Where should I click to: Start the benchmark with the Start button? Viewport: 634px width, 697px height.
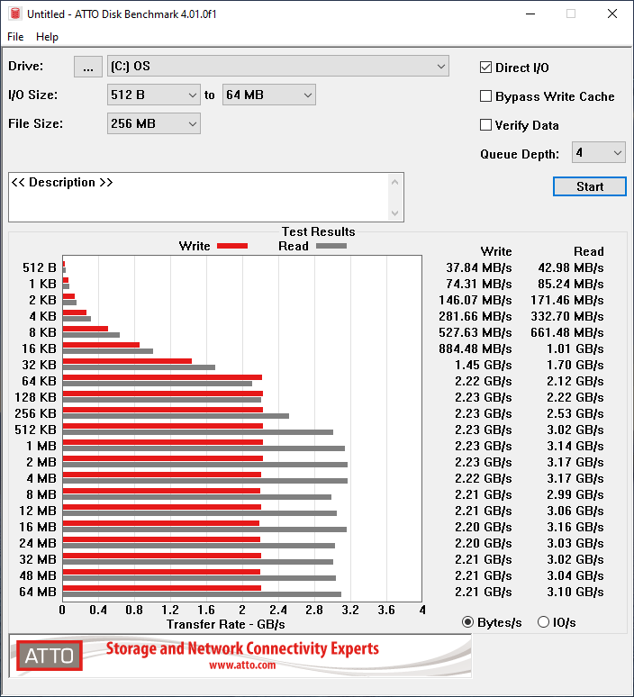click(x=590, y=186)
